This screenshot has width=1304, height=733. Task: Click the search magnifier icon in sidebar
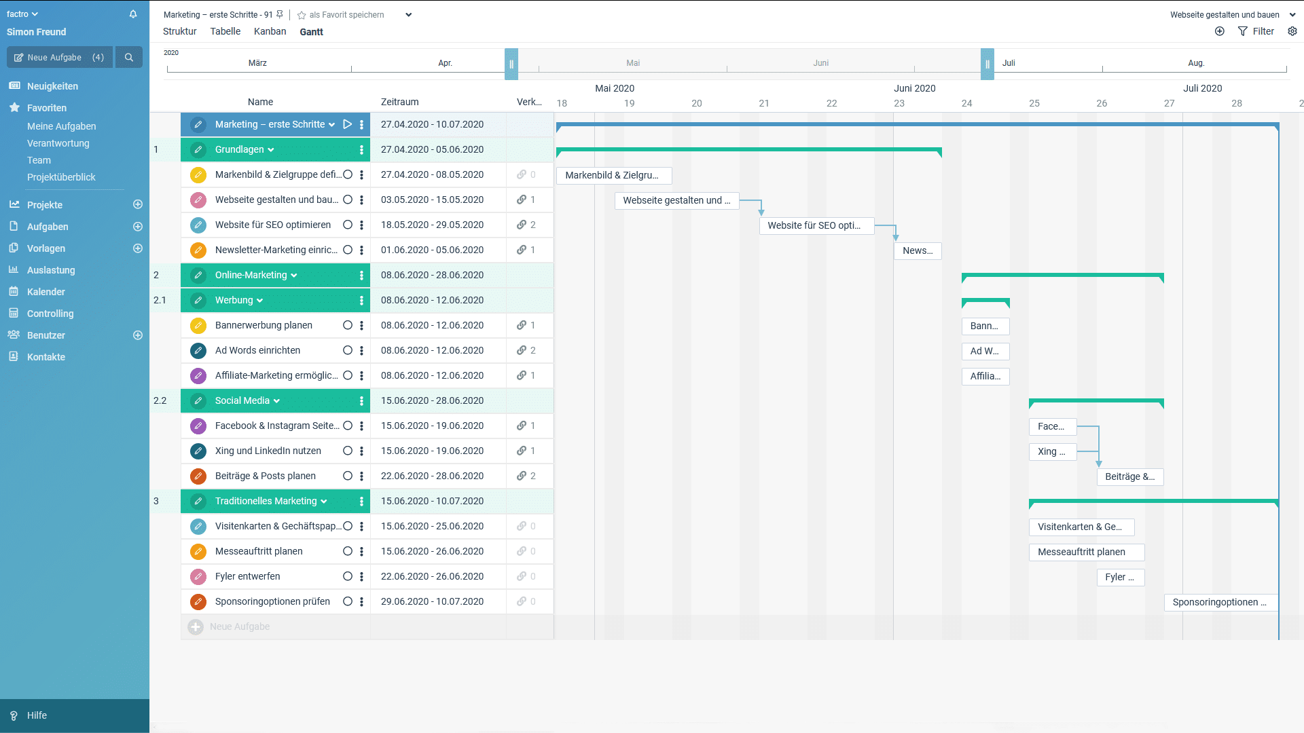tap(129, 58)
